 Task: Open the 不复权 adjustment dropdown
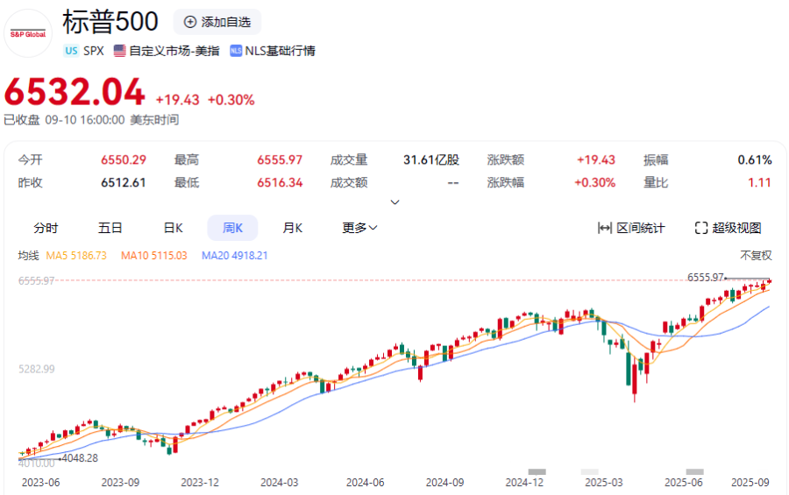point(756,255)
